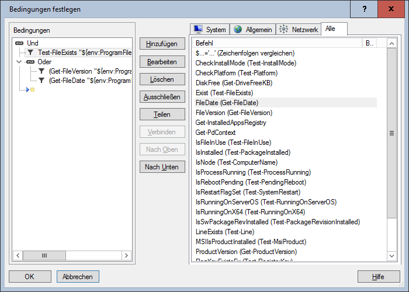Image resolution: width=409 pixels, height=292 pixels.
Task: Select IsProcessRunning (Test-ProcessRunning) in command list
Action: pyautogui.click(x=253, y=172)
